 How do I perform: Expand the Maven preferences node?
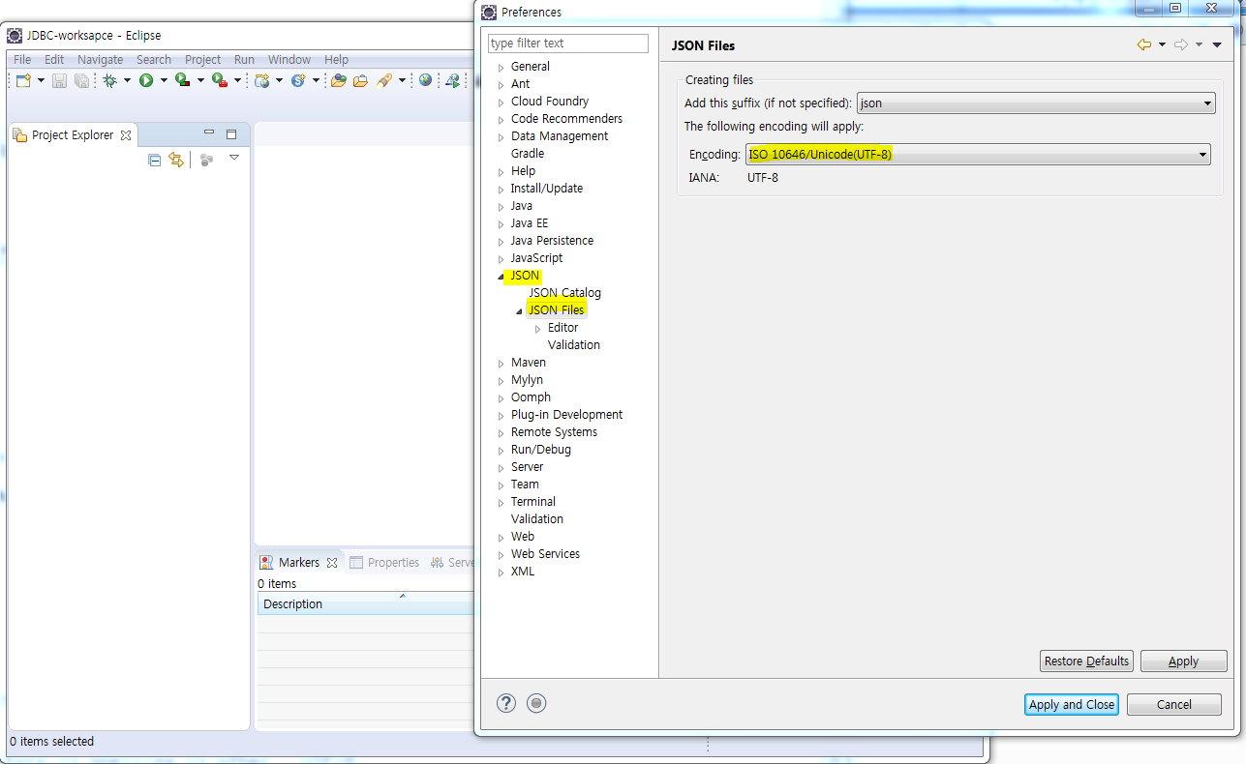click(501, 363)
